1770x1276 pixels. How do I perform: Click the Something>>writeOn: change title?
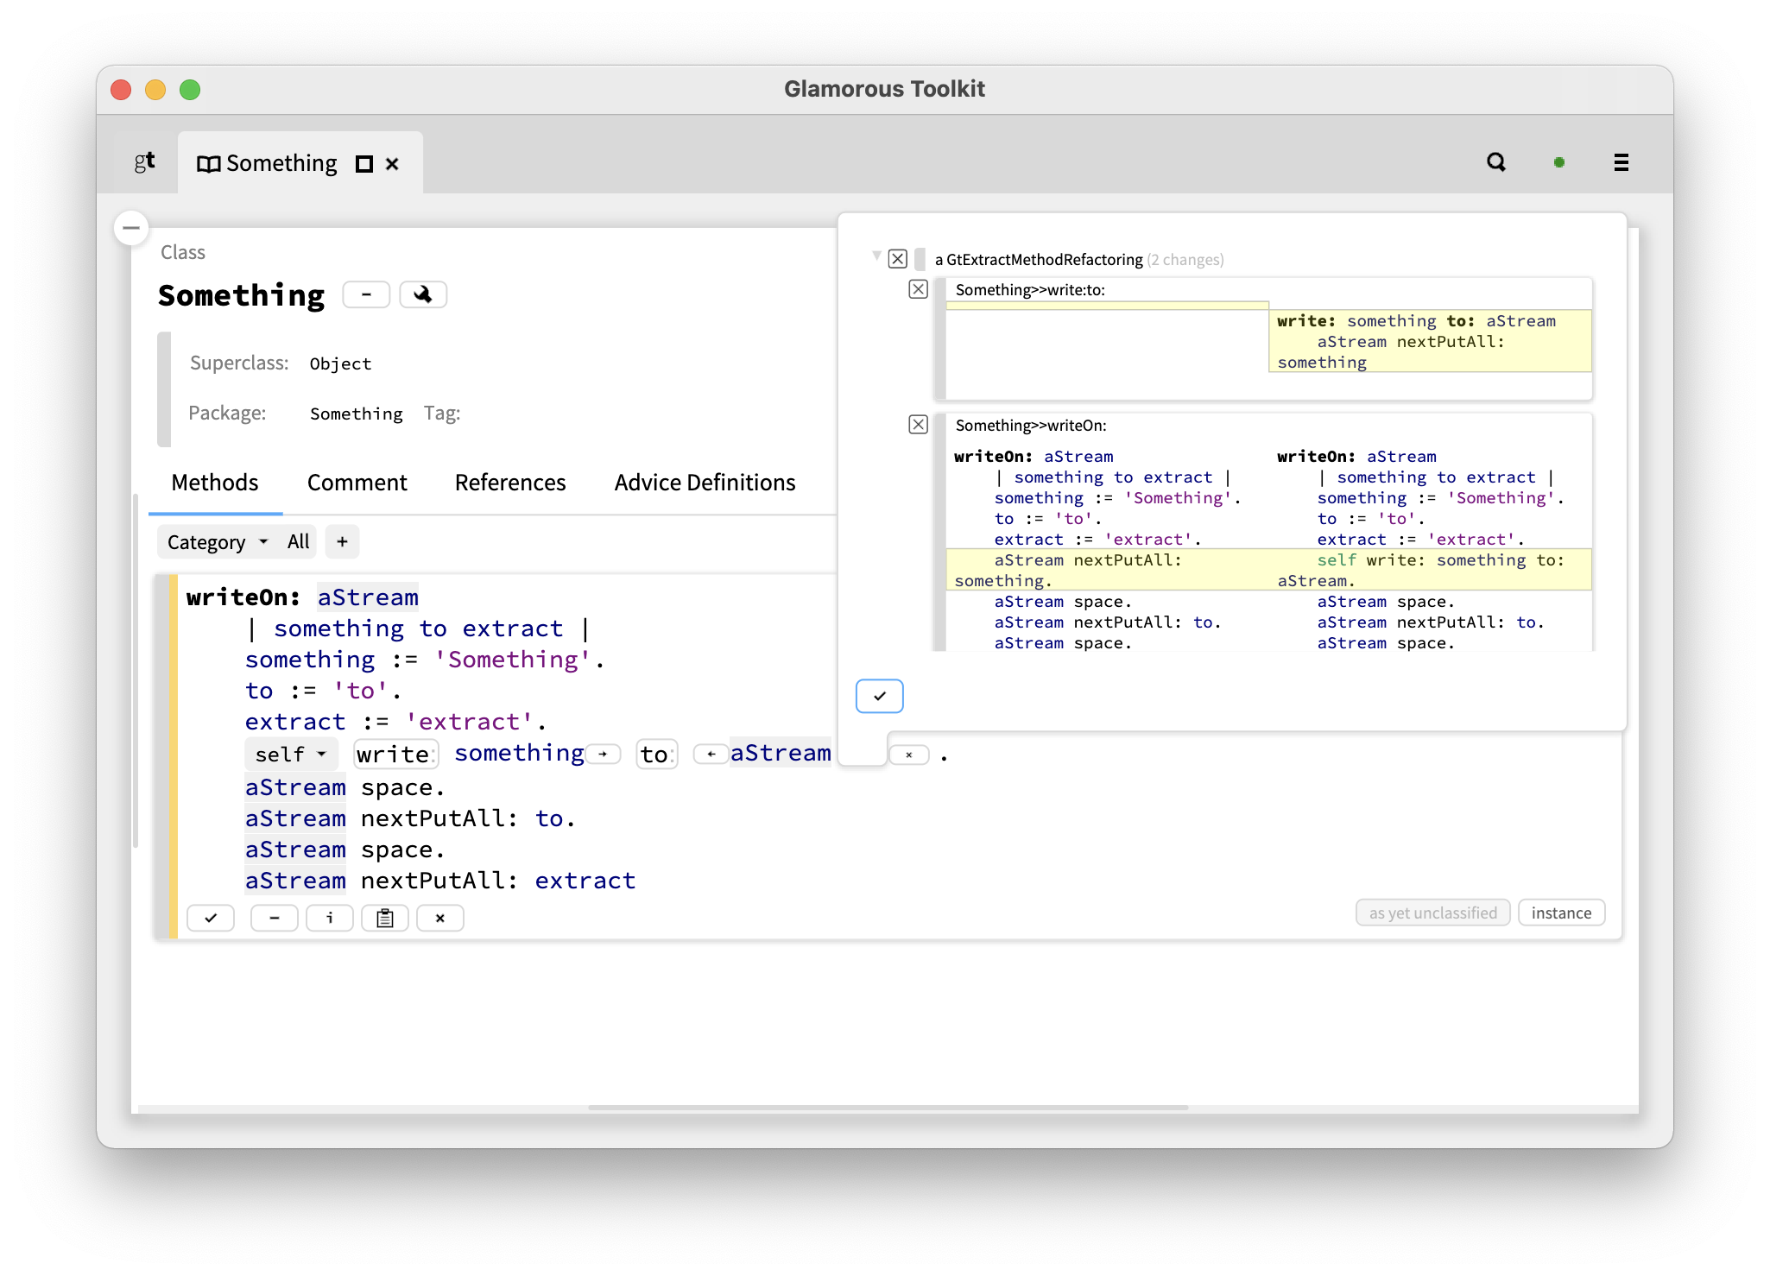point(1031,426)
